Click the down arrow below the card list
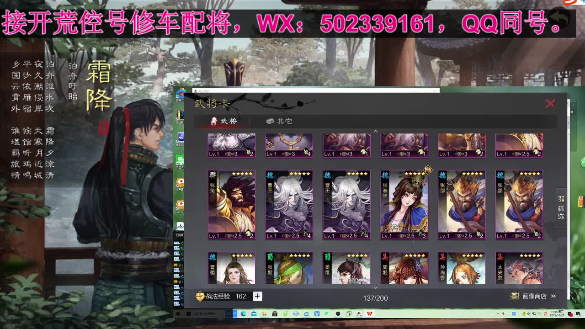 (x=376, y=287)
